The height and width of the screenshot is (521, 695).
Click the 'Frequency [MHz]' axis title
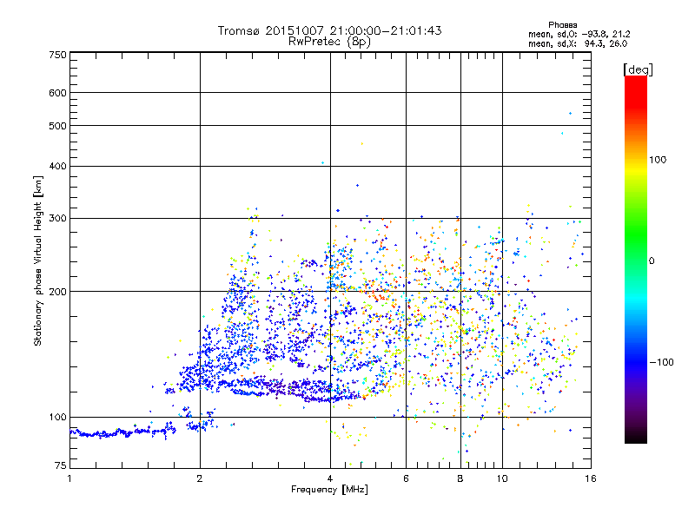(329, 490)
